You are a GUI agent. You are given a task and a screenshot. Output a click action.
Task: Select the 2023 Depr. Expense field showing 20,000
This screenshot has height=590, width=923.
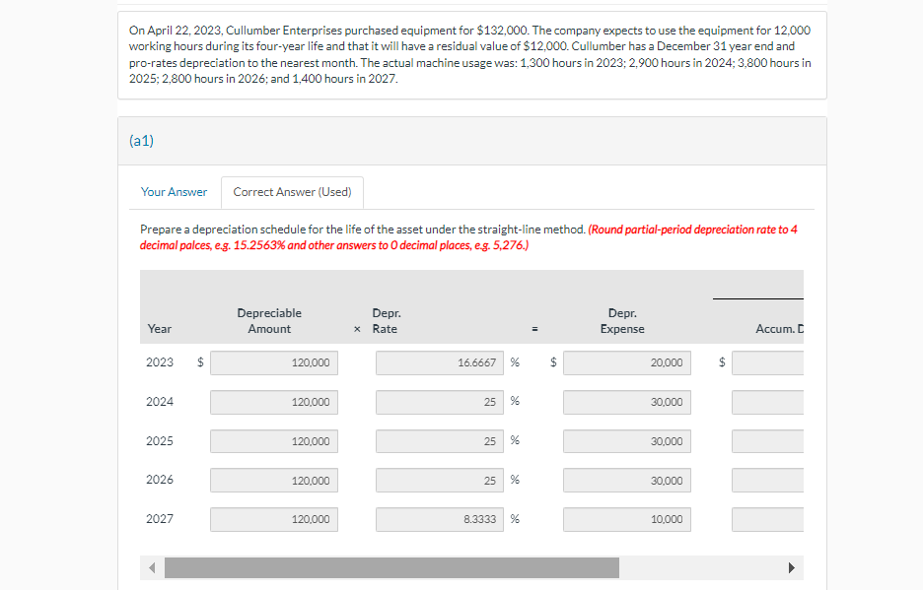(626, 362)
